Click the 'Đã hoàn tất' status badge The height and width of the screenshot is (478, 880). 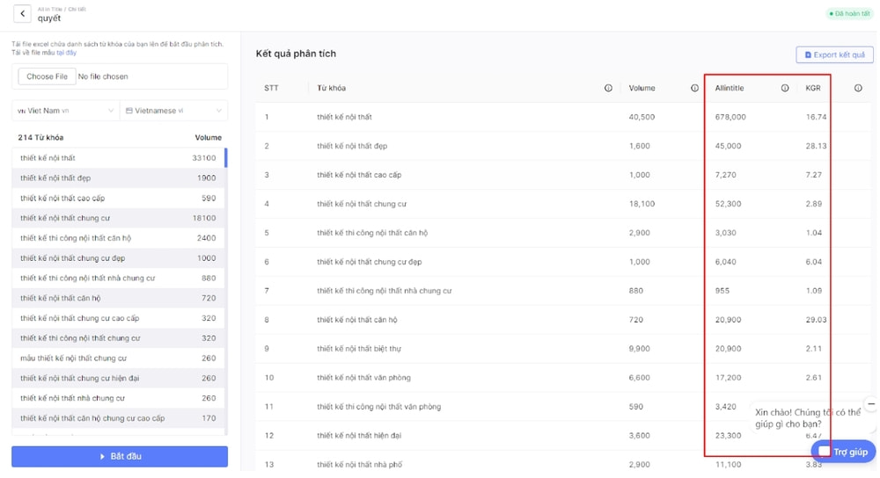(x=850, y=13)
